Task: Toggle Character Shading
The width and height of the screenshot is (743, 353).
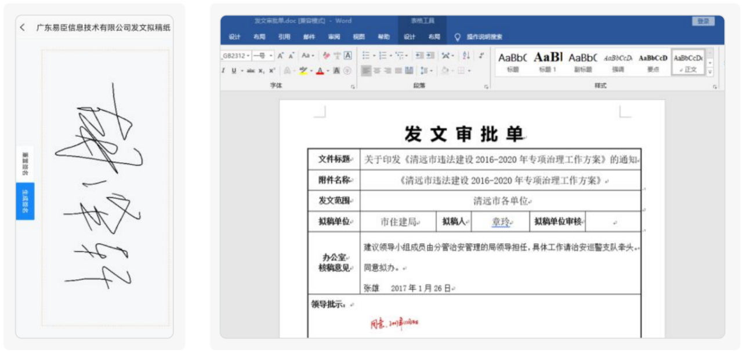Action: (x=336, y=71)
